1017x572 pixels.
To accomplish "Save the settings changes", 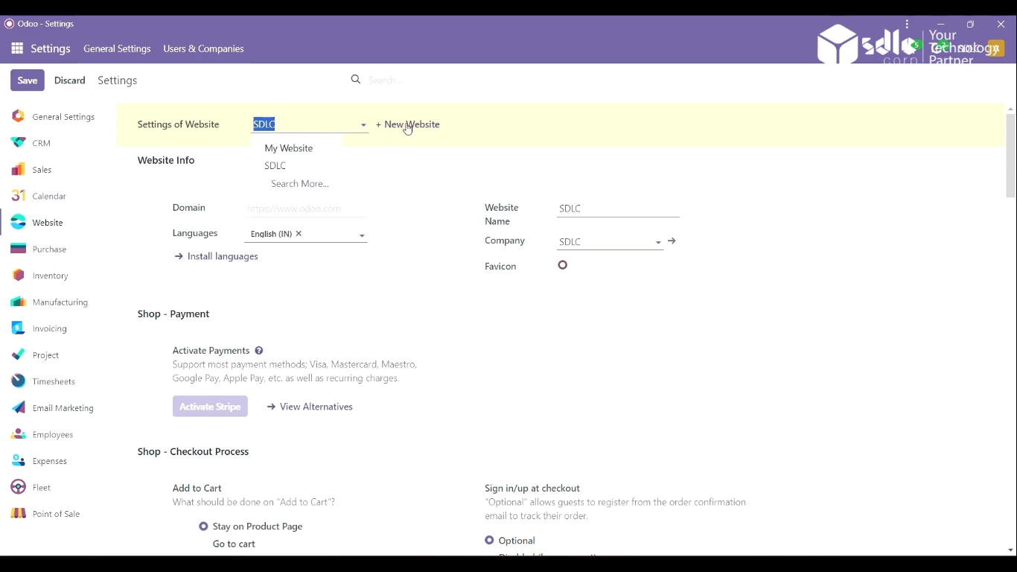I will pyautogui.click(x=28, y=80).
